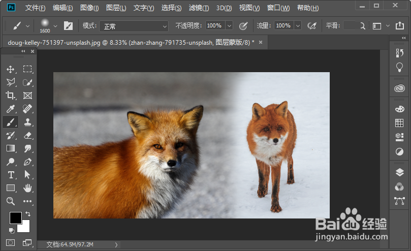Open the 3D panel icon
411x251 pixels.
pos(399,137)
